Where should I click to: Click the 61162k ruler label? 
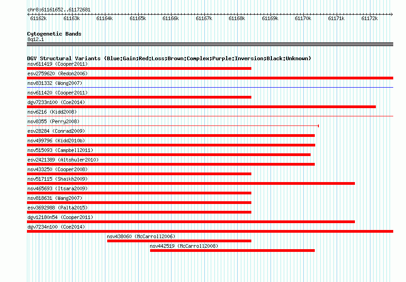pos(38,18)
